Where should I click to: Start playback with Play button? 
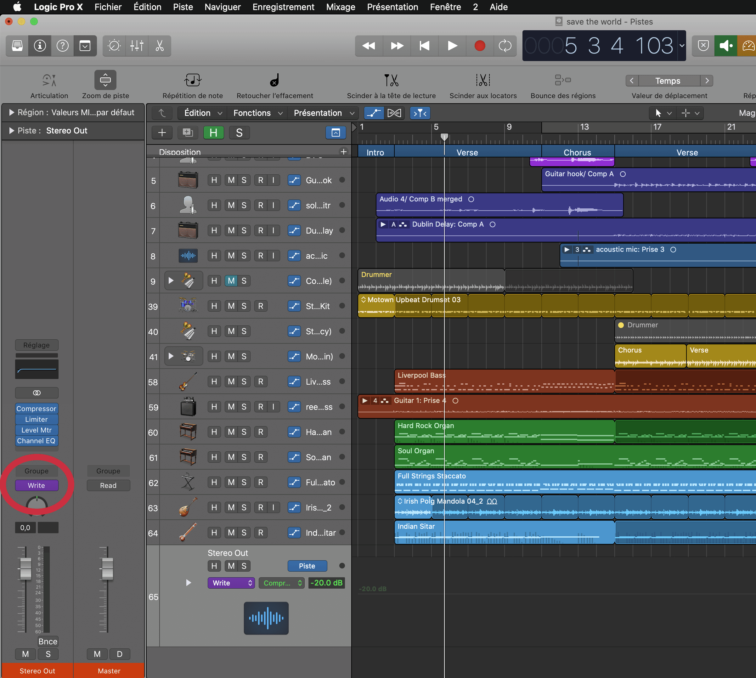coord(452,46)
